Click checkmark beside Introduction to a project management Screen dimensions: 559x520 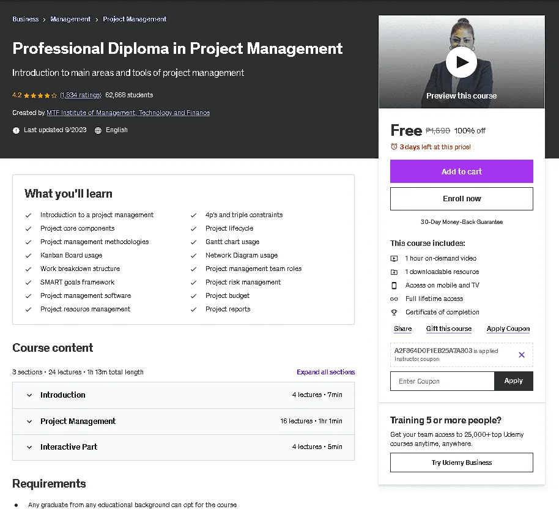[28, 215]
